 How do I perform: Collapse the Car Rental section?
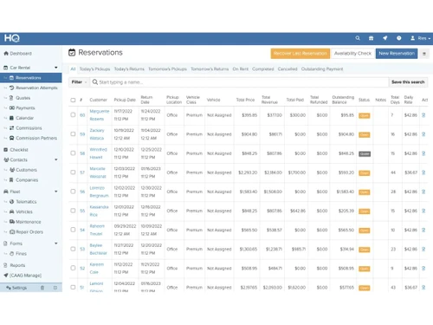[56, 68]
